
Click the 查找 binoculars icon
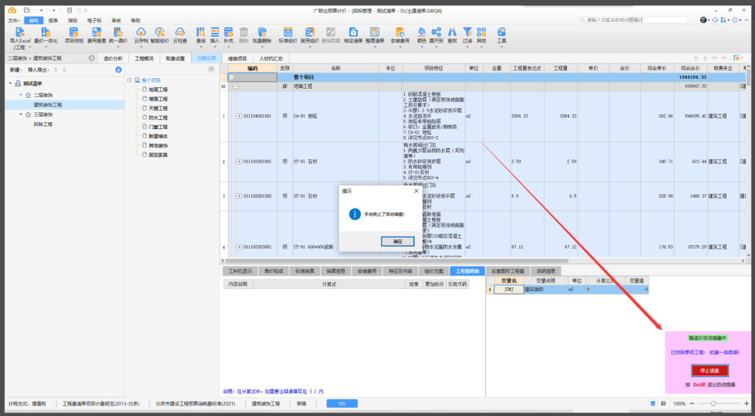click(452, 32)
